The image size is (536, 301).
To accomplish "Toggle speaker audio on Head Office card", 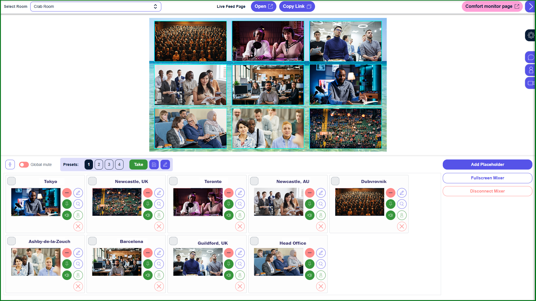I will point(310,275).
